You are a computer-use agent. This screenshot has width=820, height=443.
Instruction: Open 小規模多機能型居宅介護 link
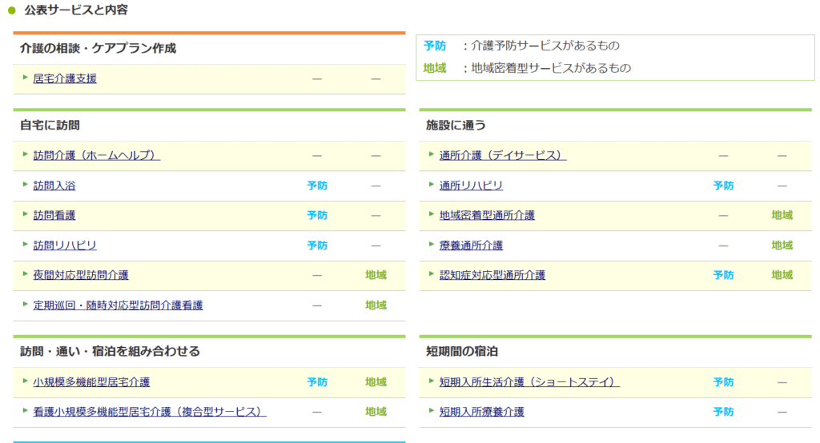click(91, 382)
